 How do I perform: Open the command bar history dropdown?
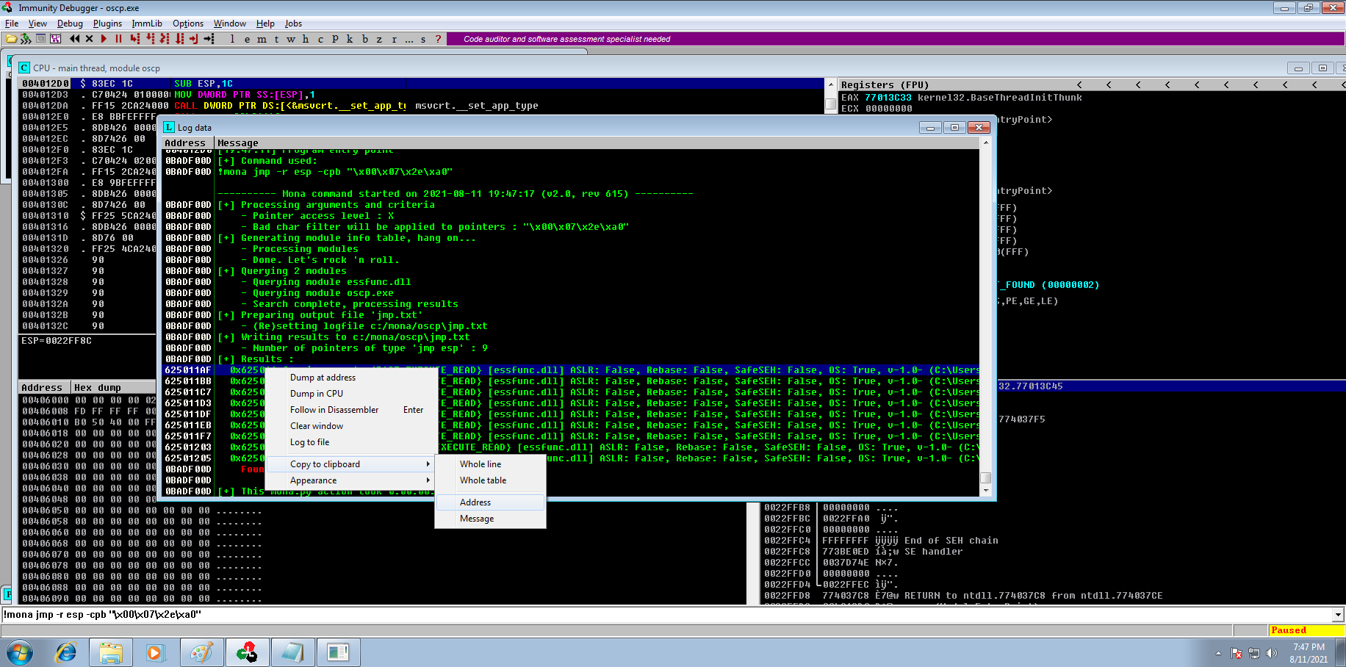point(1338,615)
